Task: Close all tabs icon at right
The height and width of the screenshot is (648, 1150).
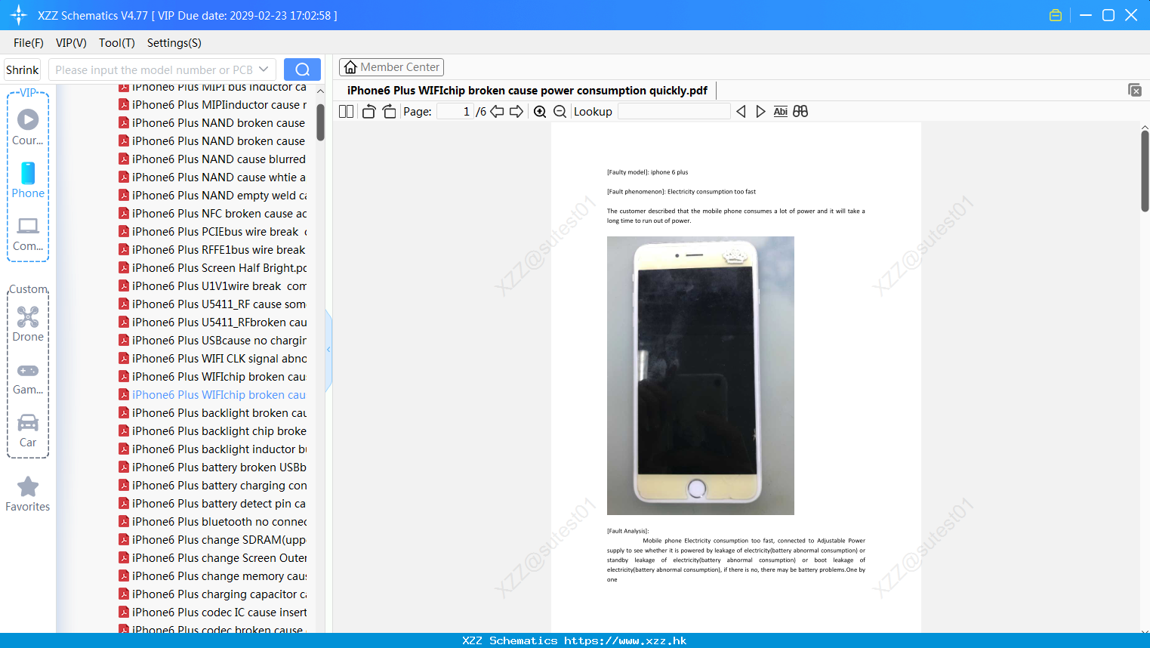Action: 1135,90
